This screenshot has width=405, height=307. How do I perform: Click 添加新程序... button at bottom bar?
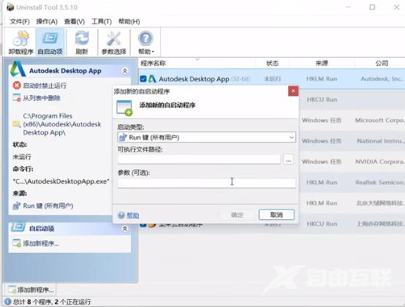[x=31, y=289]
